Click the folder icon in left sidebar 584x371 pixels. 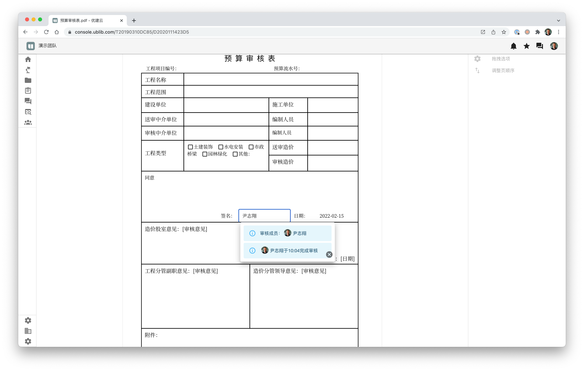click(x=28, y=80)
